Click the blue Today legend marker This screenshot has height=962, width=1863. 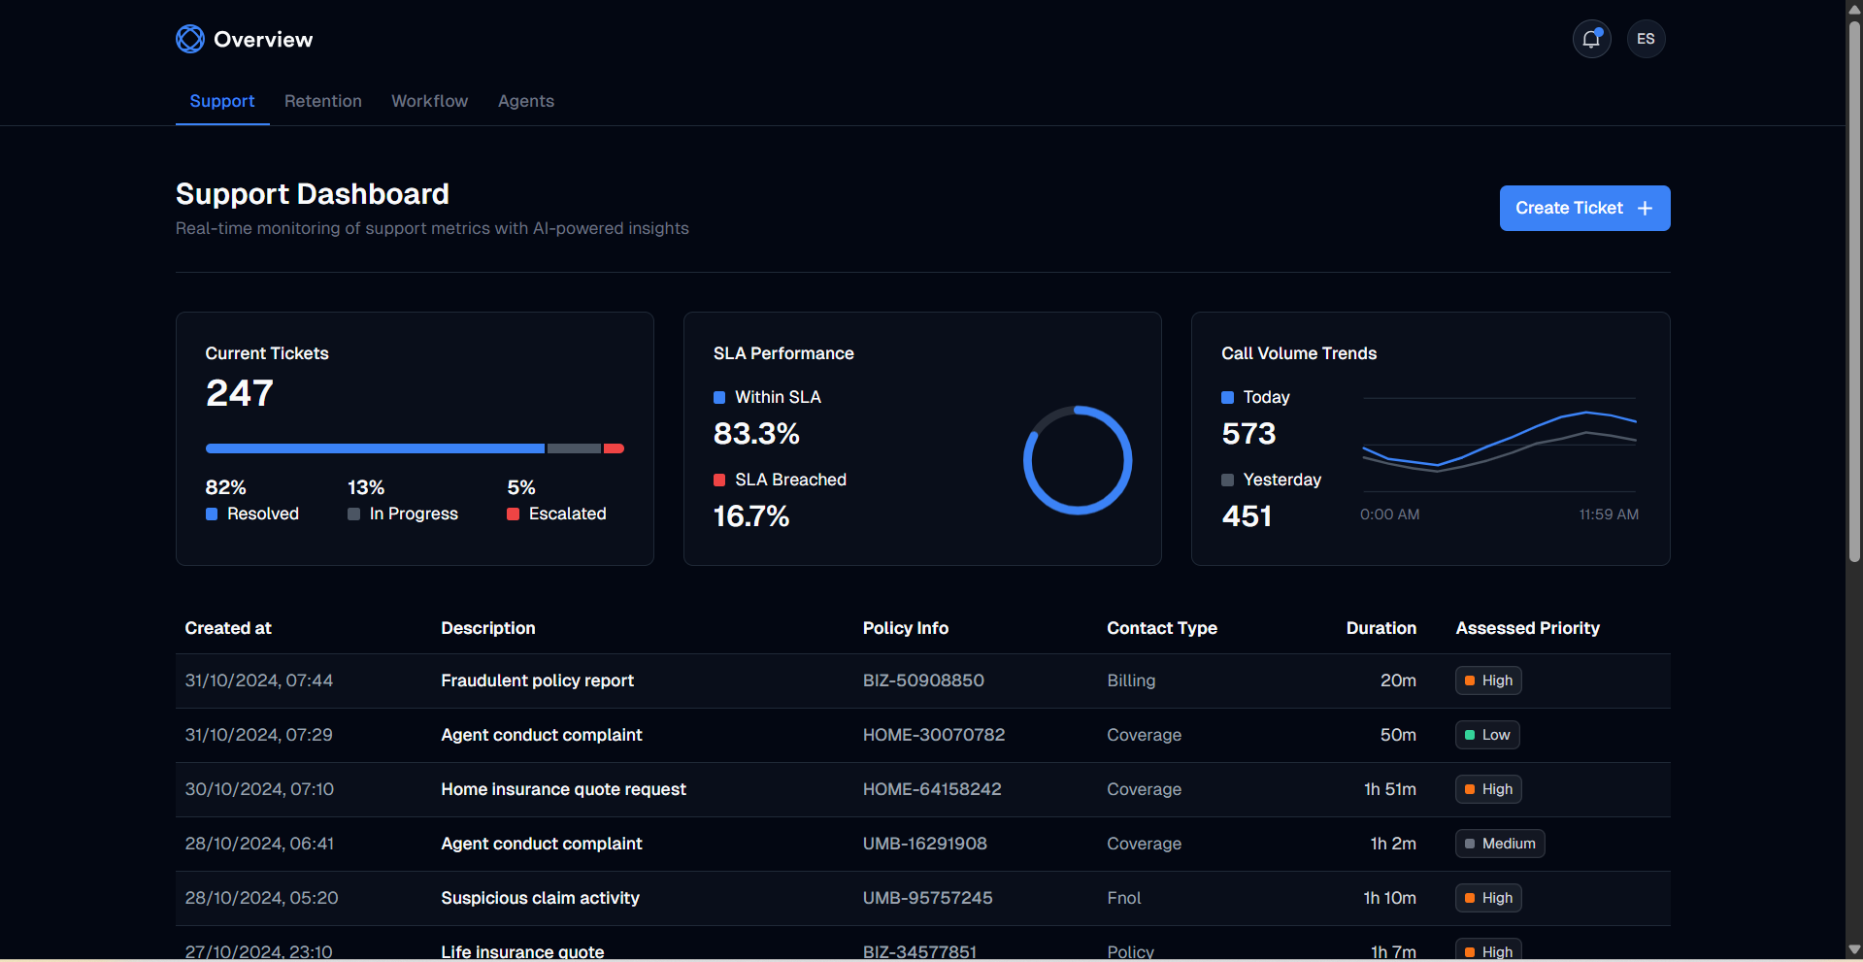pyautogui.click(x=1227, y=398)
